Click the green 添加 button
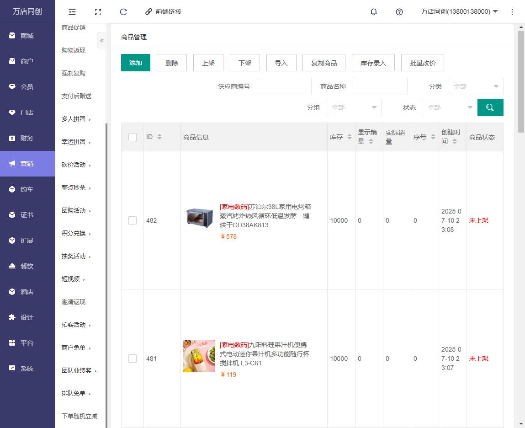The height and width of the screenshot is (428, 525). 135,63
